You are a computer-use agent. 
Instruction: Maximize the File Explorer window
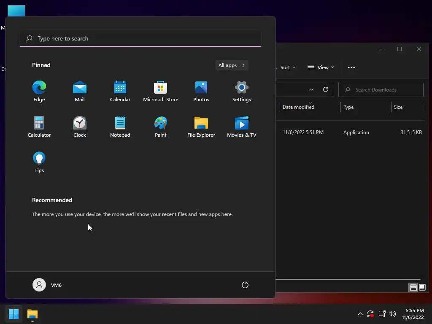400,49
